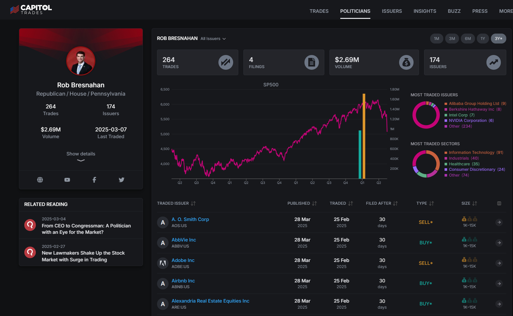The height and width of the screenshot is (316, 513).
Task: Click the table columns settings icon
Action: [x=499, y=203]
